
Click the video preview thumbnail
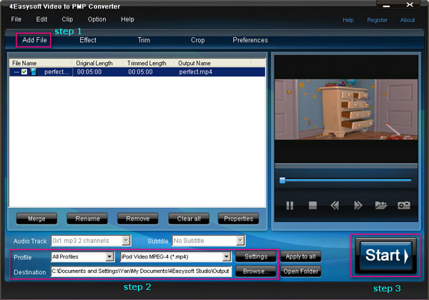(346, 109)
